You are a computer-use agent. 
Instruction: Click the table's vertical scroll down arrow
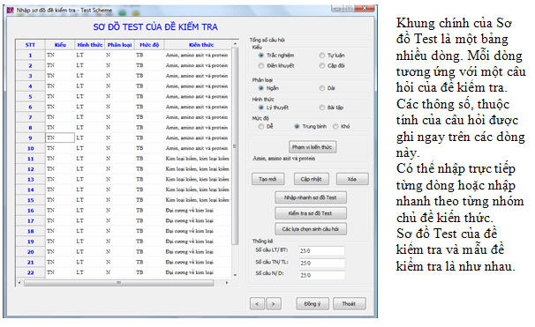[235, 275]
